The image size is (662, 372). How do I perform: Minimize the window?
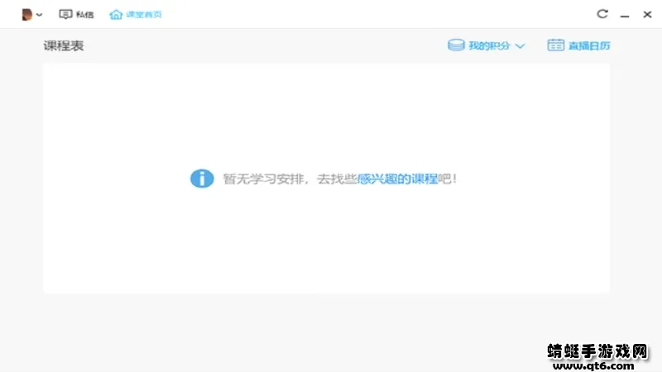pyautogui.click(x=625, y=15)
